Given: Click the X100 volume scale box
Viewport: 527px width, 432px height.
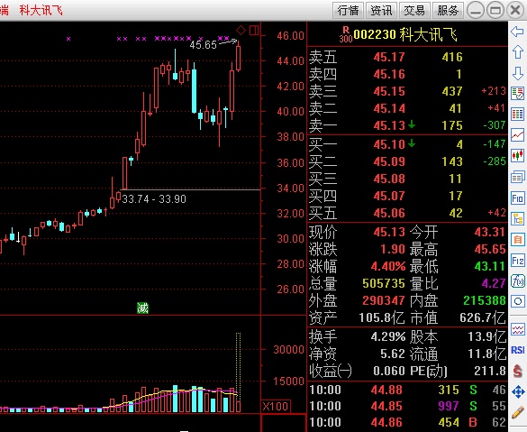Looking at the screenshot, I should [x=276, y=406].
